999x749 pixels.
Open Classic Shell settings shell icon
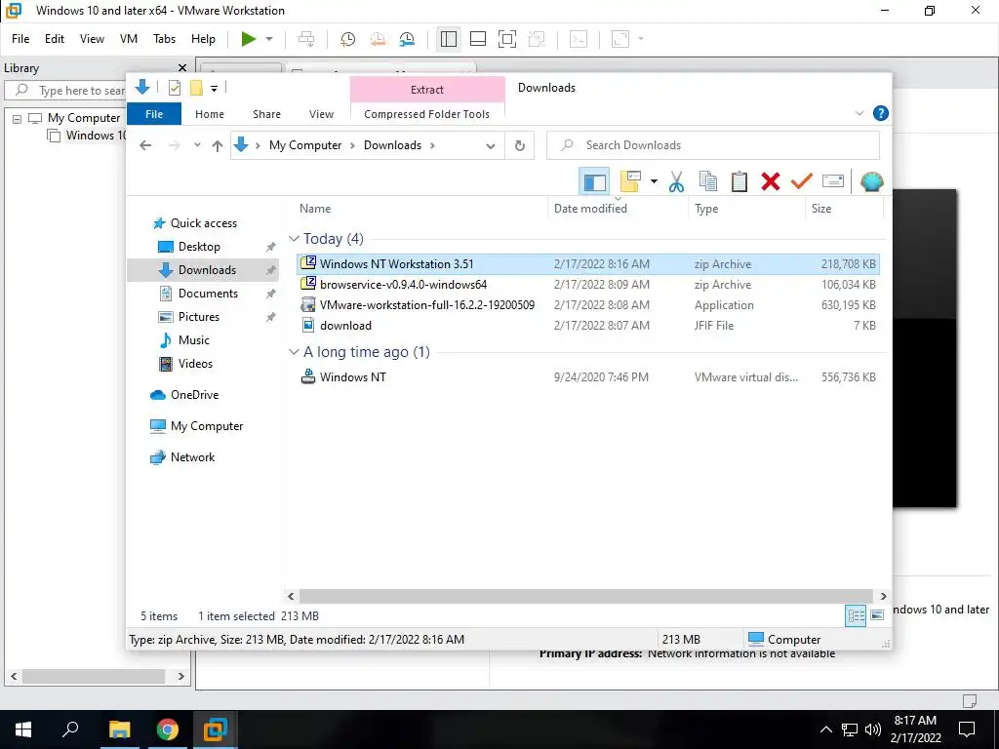[871, 181]
